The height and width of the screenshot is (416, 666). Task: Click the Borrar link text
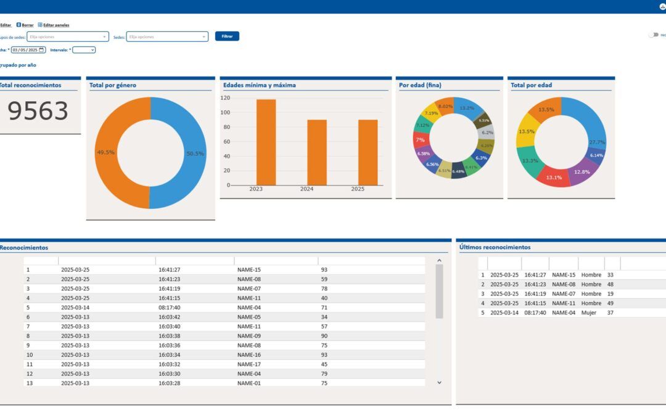[28, 25]
